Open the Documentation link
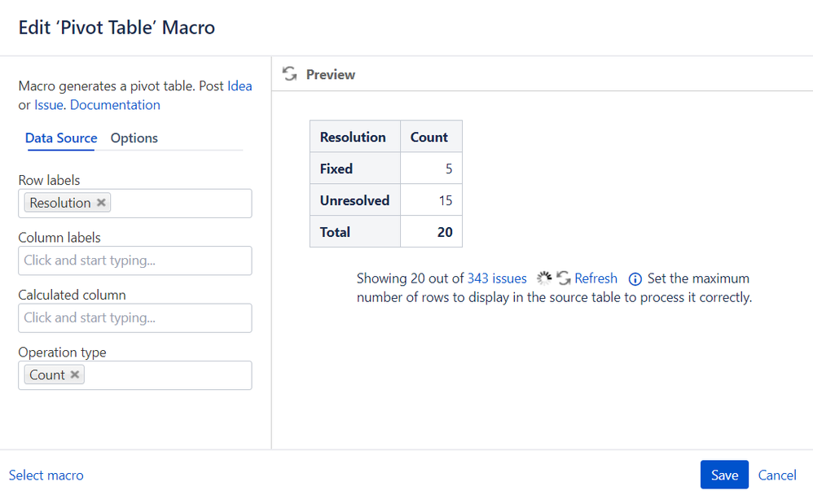The height and width of the screenshot is (495, 813). click(x=115, y=105)
